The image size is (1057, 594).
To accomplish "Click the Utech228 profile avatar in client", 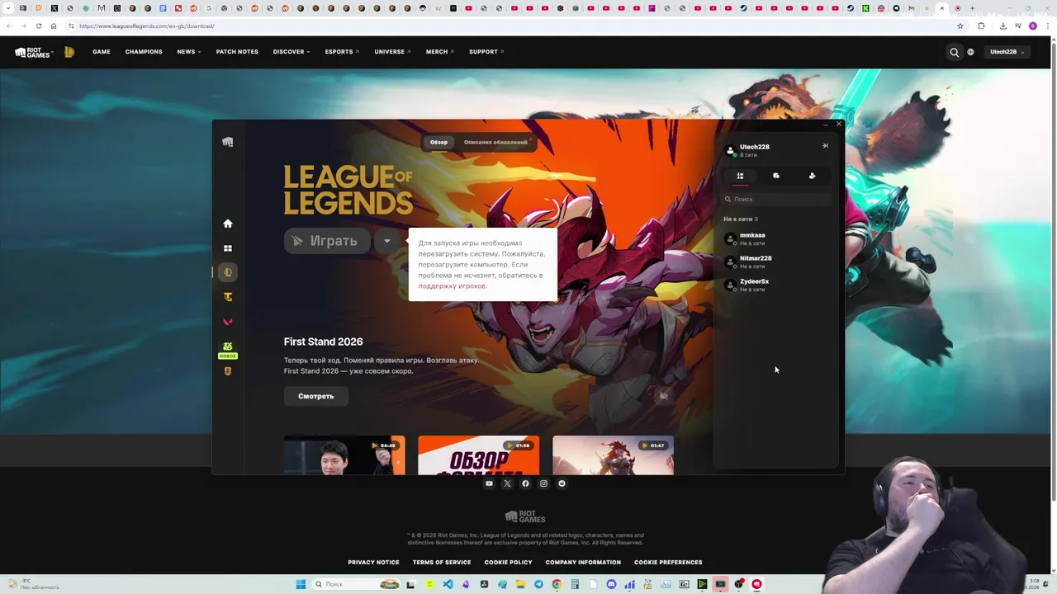I will pos(730,150).
